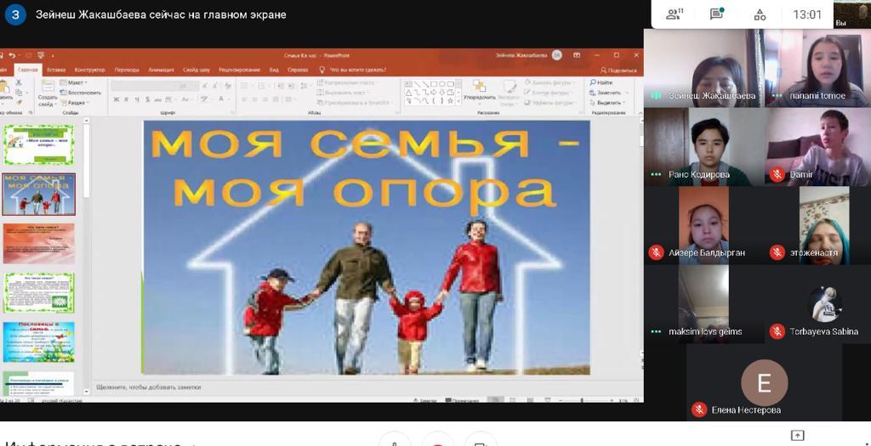The width and height of the screenshot is (871, 446).
Task: Expand the Select (Выделить) dropdown
Action: pyautogui.click(x=625, y=102)
